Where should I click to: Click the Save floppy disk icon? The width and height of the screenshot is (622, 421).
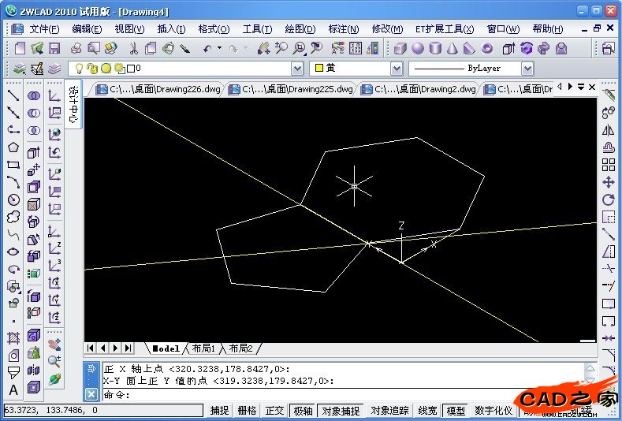pyautogui.click(x=54, y=48)
